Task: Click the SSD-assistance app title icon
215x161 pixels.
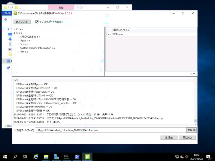Action: click(x=15, y=13)
